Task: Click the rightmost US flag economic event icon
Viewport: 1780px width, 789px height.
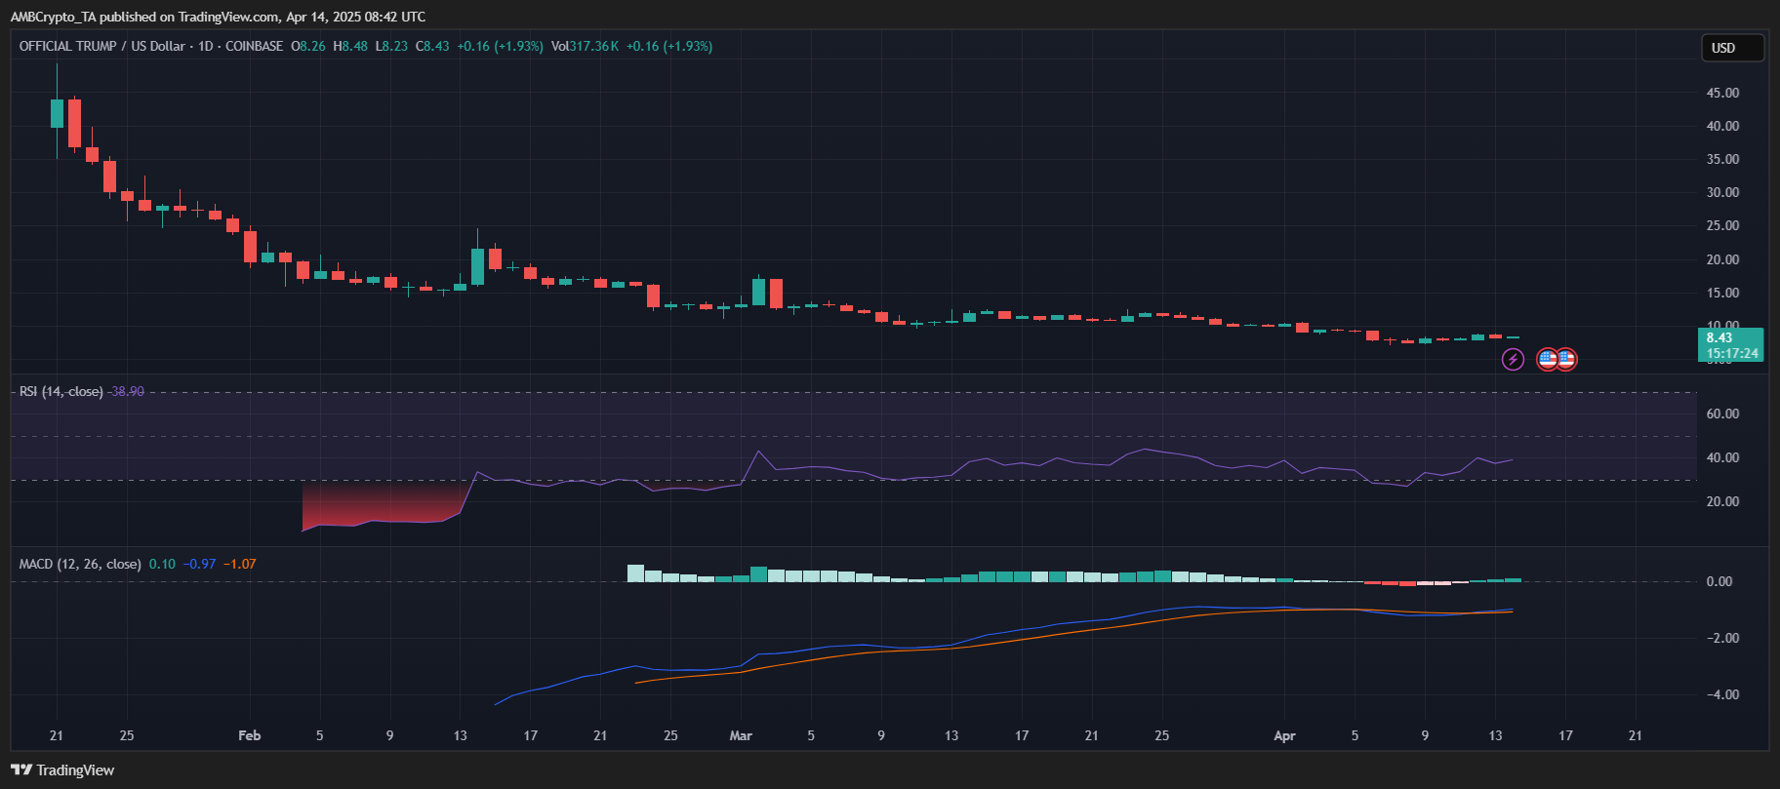Action: (x=1566, y=359)
